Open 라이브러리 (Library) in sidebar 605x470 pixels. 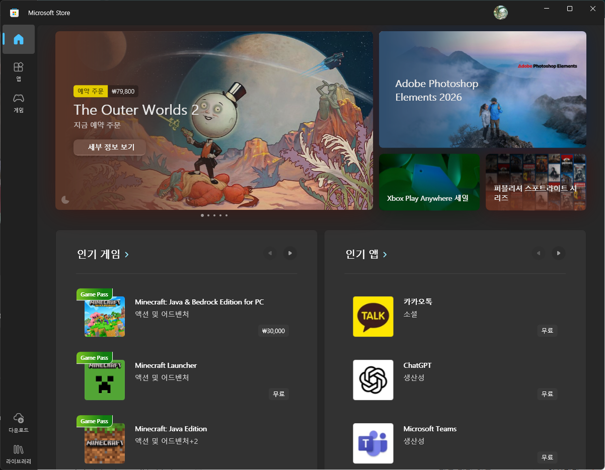click(x=19, y=454)
